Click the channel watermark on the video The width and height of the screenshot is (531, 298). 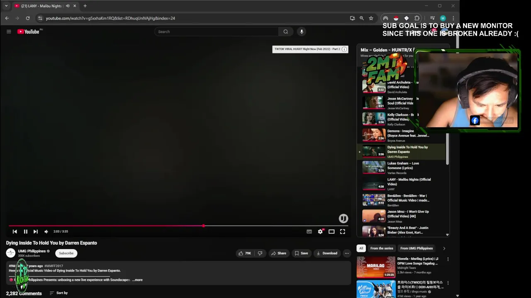[x=343, y=219]
